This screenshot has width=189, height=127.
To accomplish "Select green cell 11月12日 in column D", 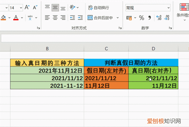I will coord(153,86).
